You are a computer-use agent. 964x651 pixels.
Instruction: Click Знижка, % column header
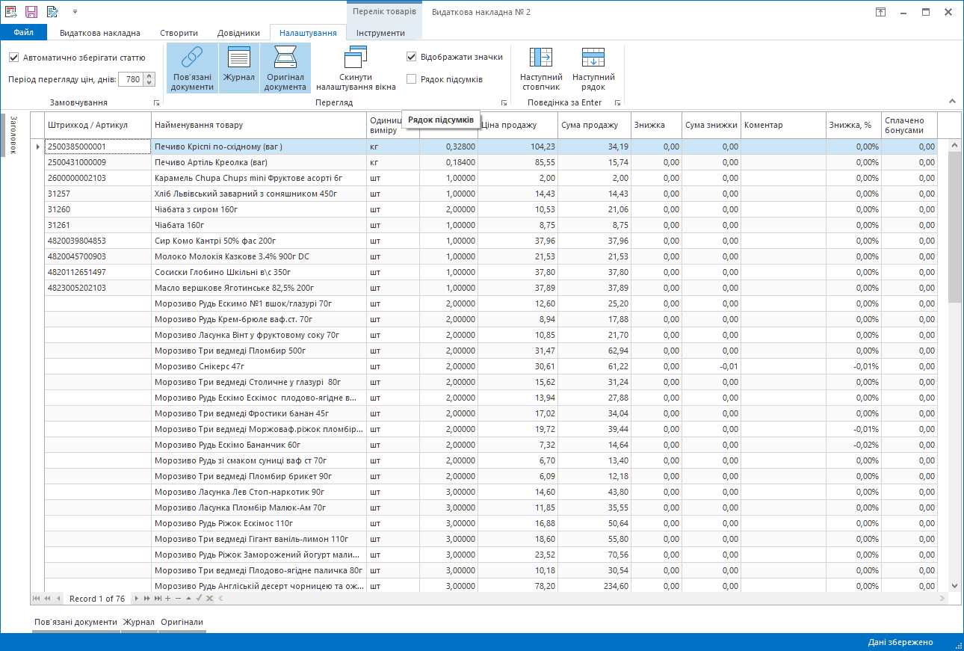(853, 125)
